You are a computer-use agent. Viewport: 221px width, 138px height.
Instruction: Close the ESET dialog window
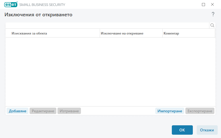[x=212, y=4]
